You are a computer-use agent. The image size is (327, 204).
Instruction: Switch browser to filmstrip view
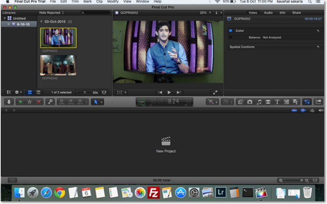point(30,92)
